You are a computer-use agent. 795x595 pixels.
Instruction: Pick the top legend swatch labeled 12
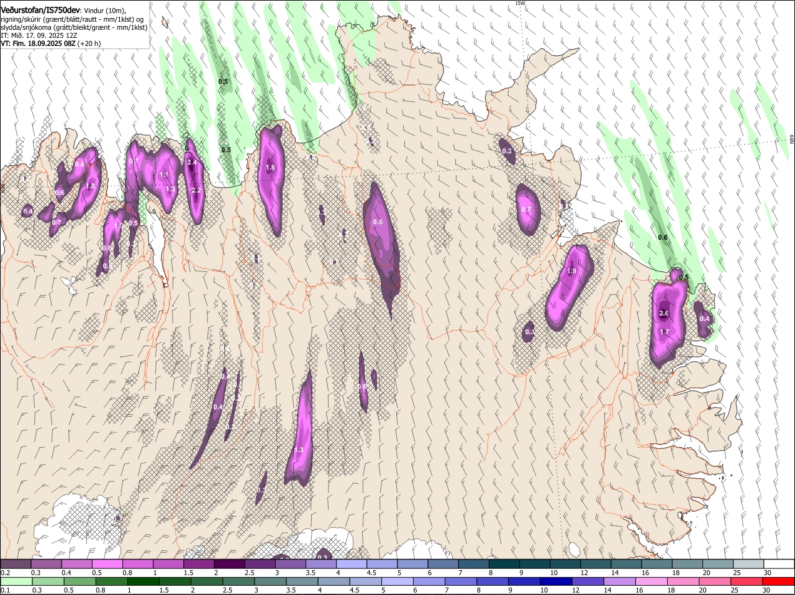[x=596, y=564]
